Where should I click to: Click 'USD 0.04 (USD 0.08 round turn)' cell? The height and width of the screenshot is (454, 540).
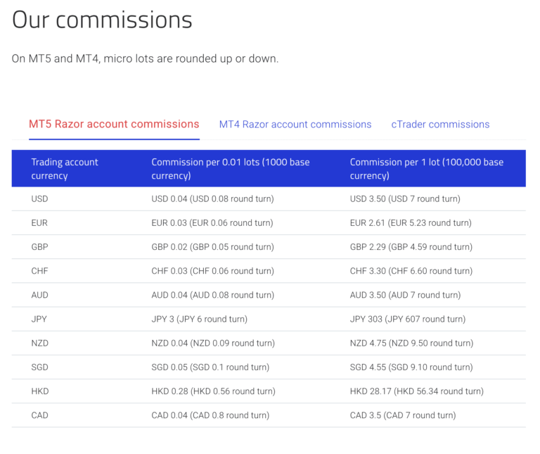click(212, 199)
